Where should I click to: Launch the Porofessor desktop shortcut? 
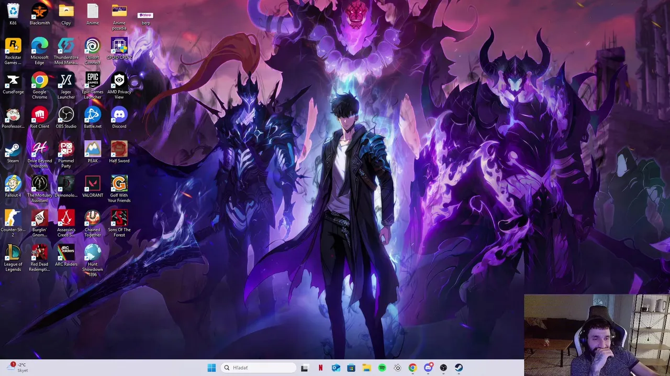point(13,118)
